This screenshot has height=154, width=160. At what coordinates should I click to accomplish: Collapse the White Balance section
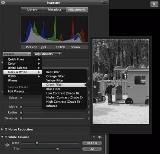pos(2,137)
